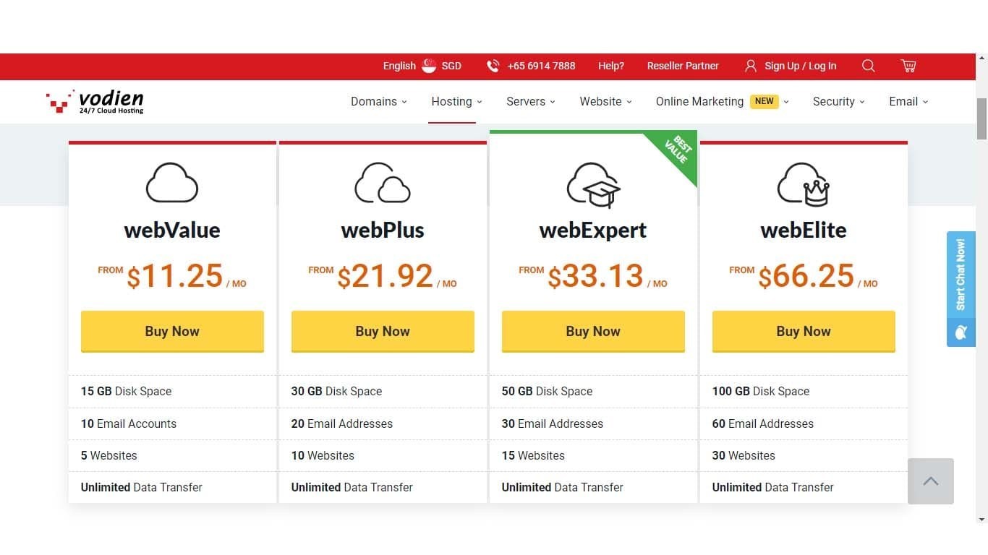Expand the Domains menu
988x555 pixels.
point(379,101)
